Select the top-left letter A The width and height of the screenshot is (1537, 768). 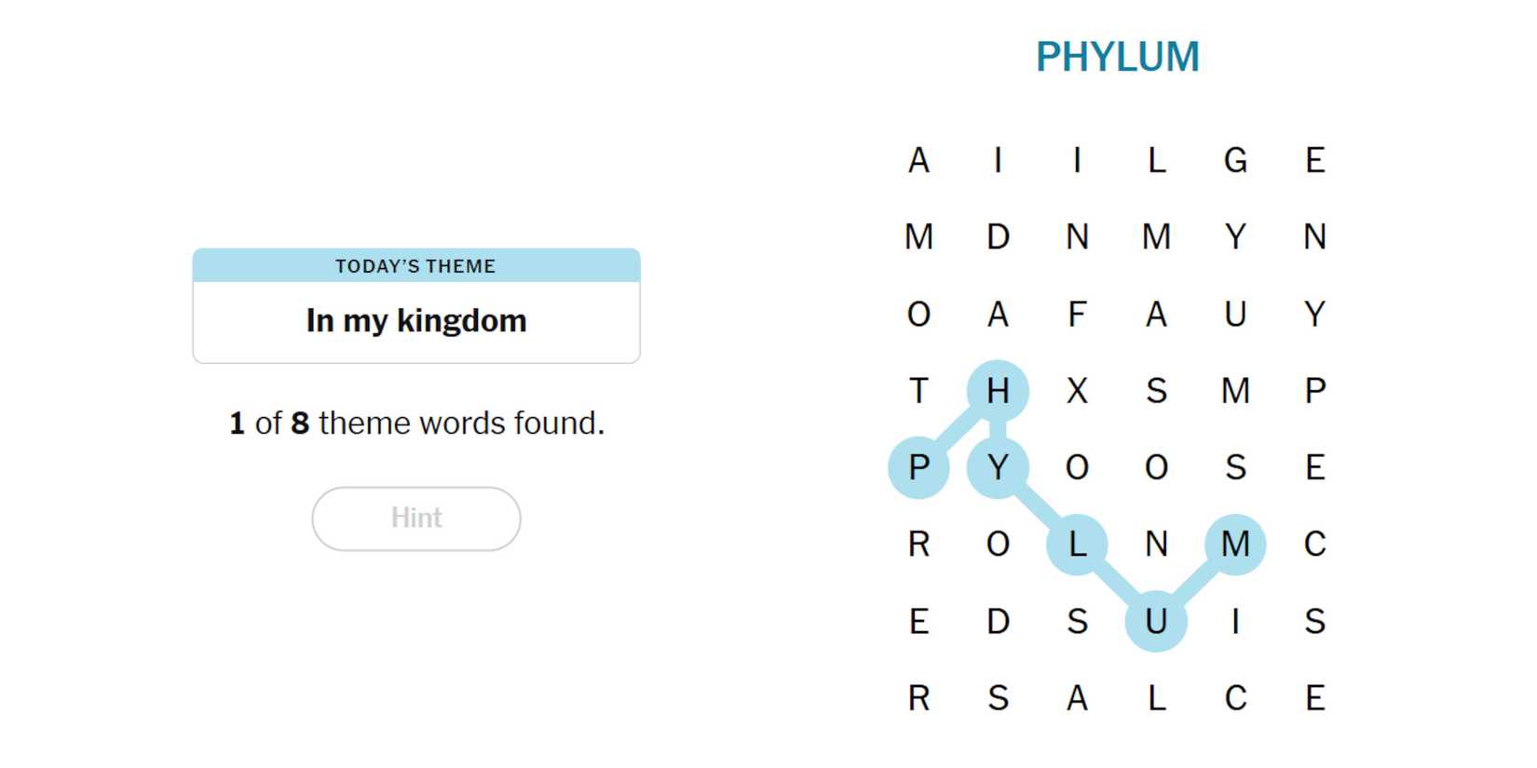click(x=918, y=161)
